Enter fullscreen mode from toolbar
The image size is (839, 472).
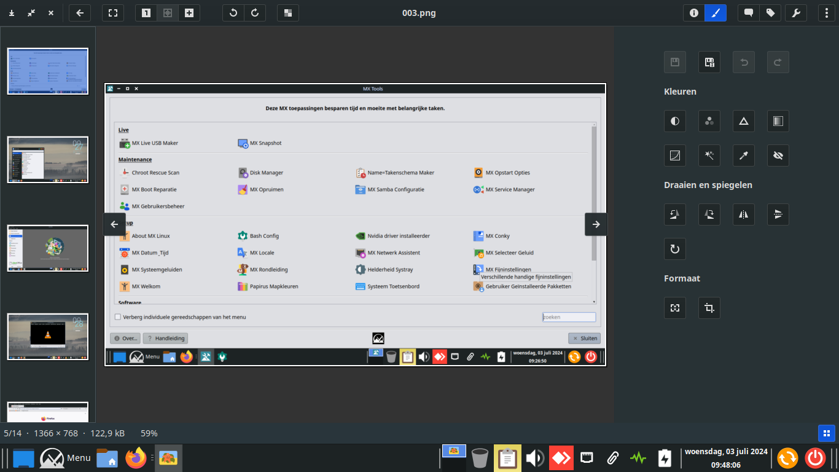[x=112, y=13]
